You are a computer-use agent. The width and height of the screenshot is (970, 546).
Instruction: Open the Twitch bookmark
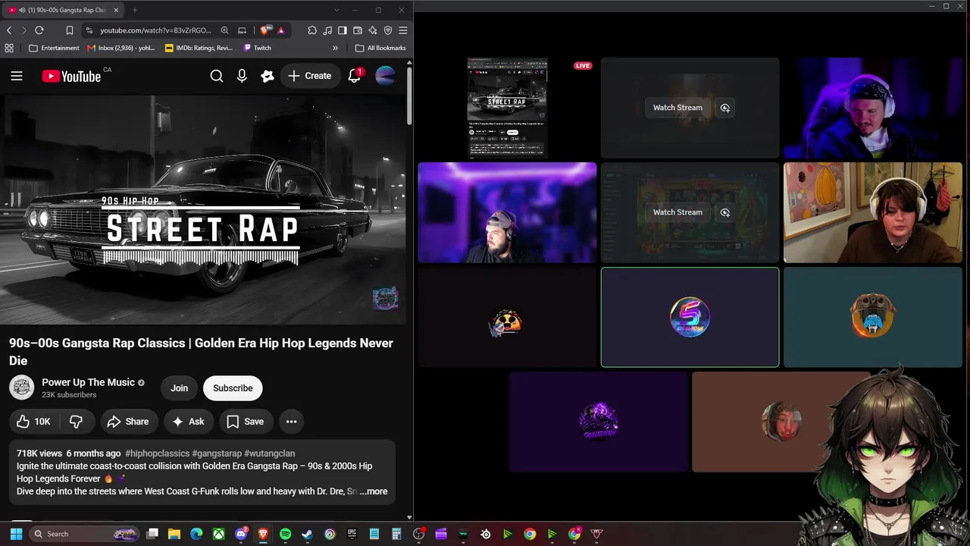pyautogui.click(x=258, y=48)
